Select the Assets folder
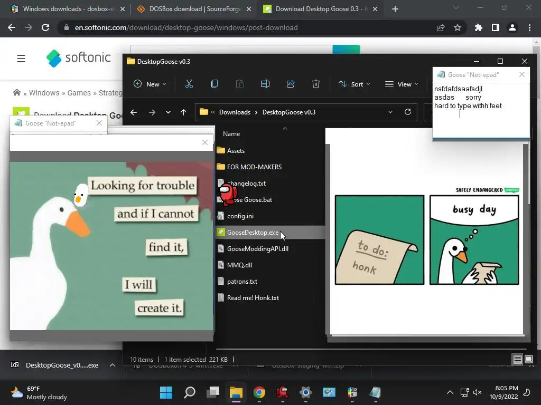The width and height of the screenshot is (541, 405). click(x=236, y=150)
